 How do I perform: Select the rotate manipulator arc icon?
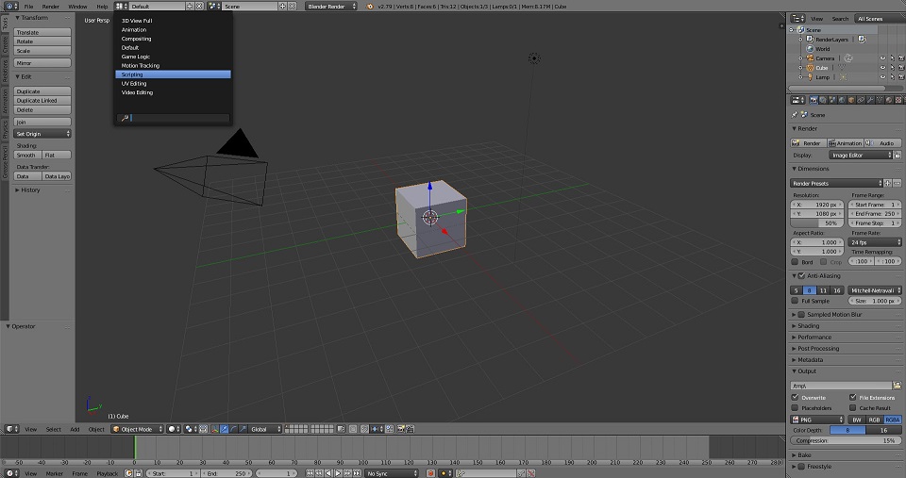pyautogui.click(x=233, y=430)
